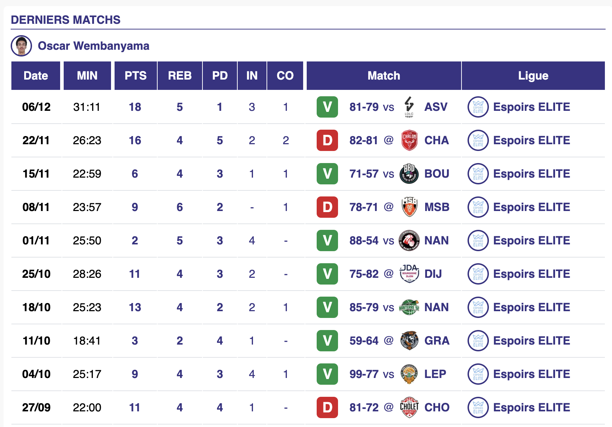Viewport: 612px width, 427px height.
Task: Click the Espoirs ELITE league icon for 06/12
Action: click(478, 107)
